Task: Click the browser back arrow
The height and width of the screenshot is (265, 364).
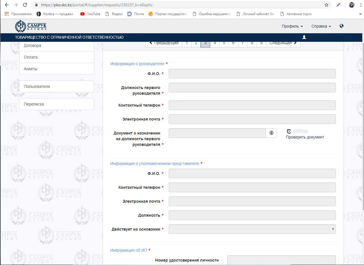Action: [7, 5]
